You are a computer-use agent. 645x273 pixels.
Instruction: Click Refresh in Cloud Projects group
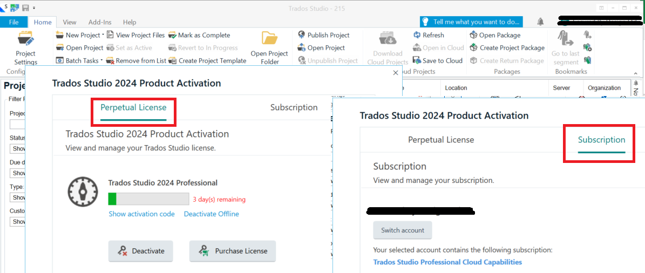428,35
